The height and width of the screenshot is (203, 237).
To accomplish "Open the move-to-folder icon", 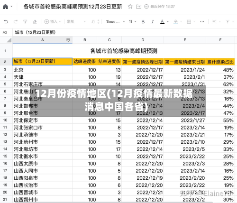I will tap(138, 7).
